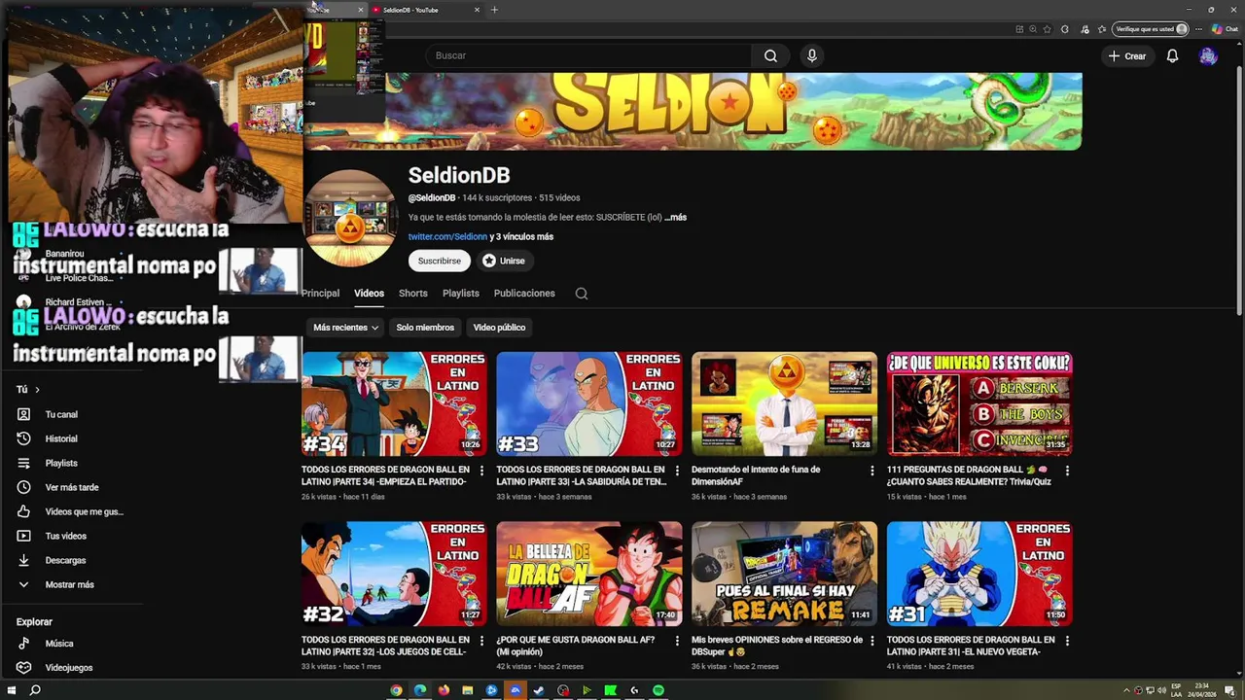Image resolution: width=1245 pixels, height=700 pixels.
Task: Open Firefox from the taskbar
Action: click(x=444, y=690)
